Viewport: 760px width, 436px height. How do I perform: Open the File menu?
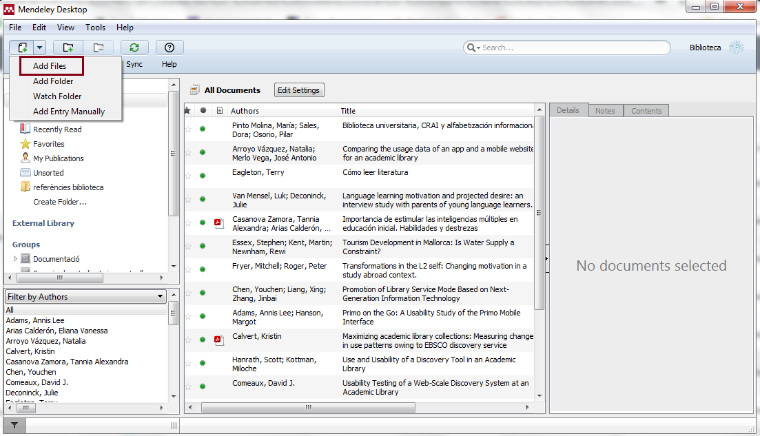15,28
